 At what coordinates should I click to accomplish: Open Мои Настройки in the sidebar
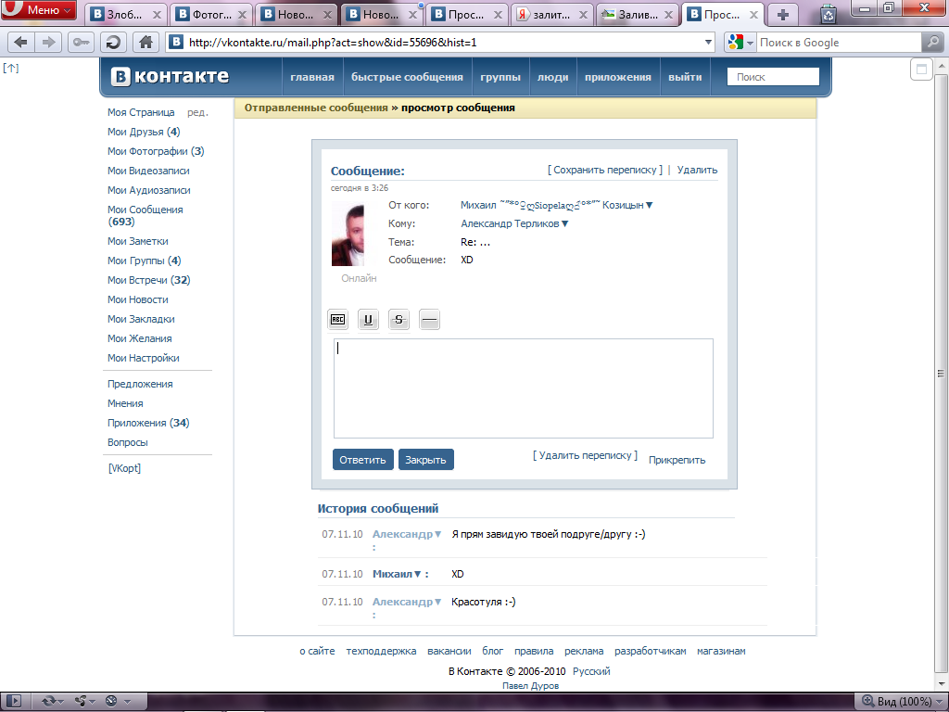coord(144,358)
